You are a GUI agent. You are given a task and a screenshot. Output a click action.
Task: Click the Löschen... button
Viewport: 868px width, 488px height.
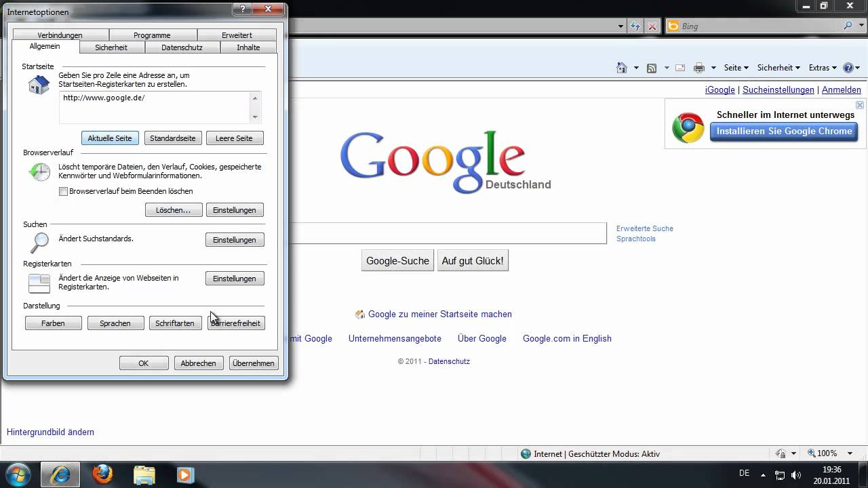[x=173, y=210]
